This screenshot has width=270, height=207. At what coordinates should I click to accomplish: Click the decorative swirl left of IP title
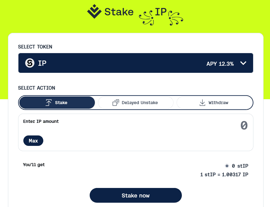[146, 18]
